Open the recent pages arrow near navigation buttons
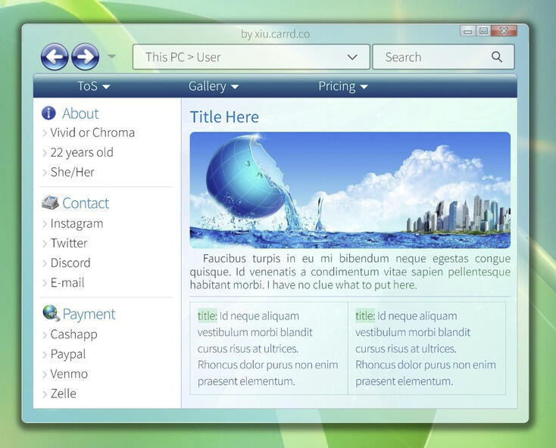The width and height of the screenshot is (556, 448). pyautogui.click(x=111, y=57)
